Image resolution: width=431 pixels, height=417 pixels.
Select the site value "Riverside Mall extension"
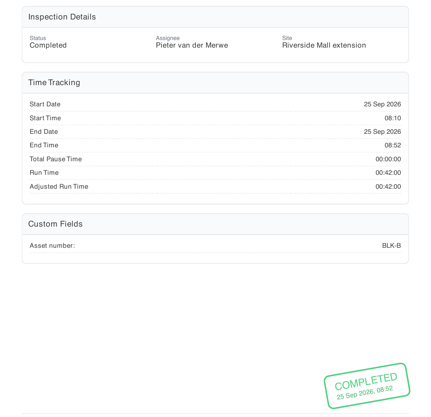324,45
